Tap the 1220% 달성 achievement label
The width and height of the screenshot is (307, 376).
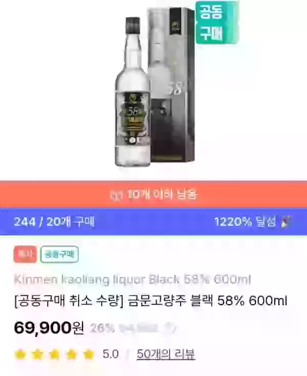245,222
